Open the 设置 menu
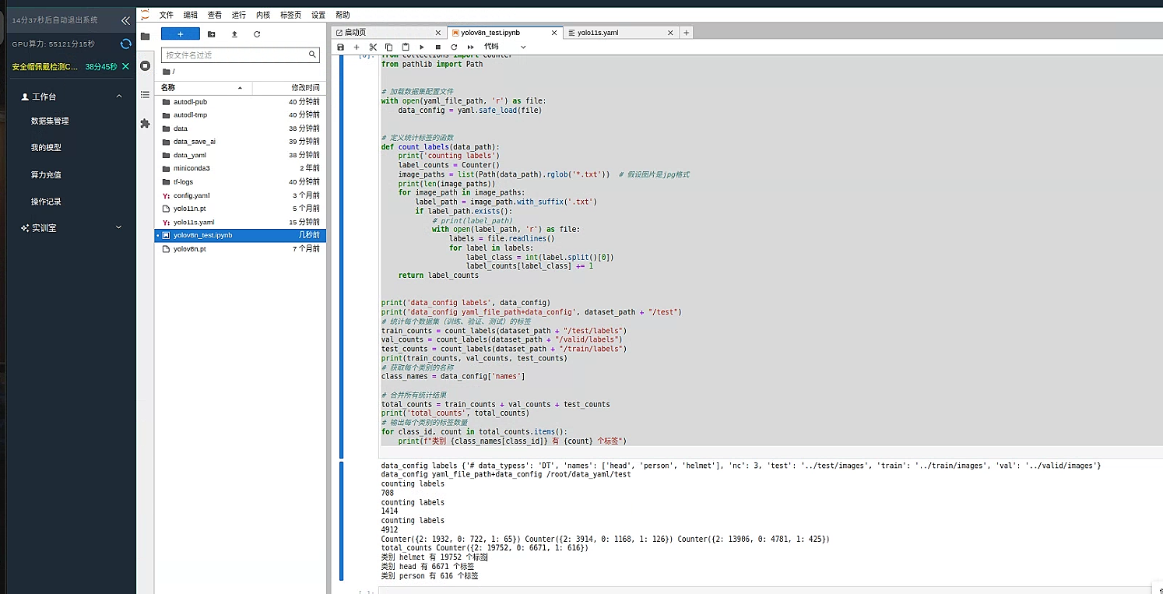Screen dimensions: 1163x594 coord(318,15)
